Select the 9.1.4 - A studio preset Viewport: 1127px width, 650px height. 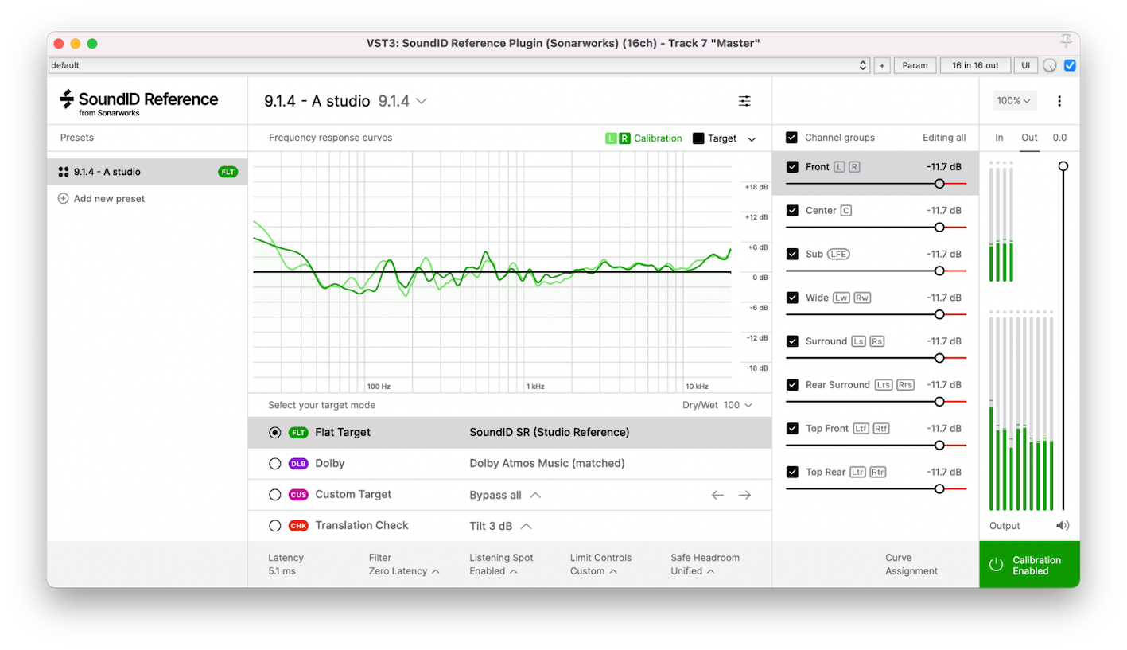tap(107, 172)
